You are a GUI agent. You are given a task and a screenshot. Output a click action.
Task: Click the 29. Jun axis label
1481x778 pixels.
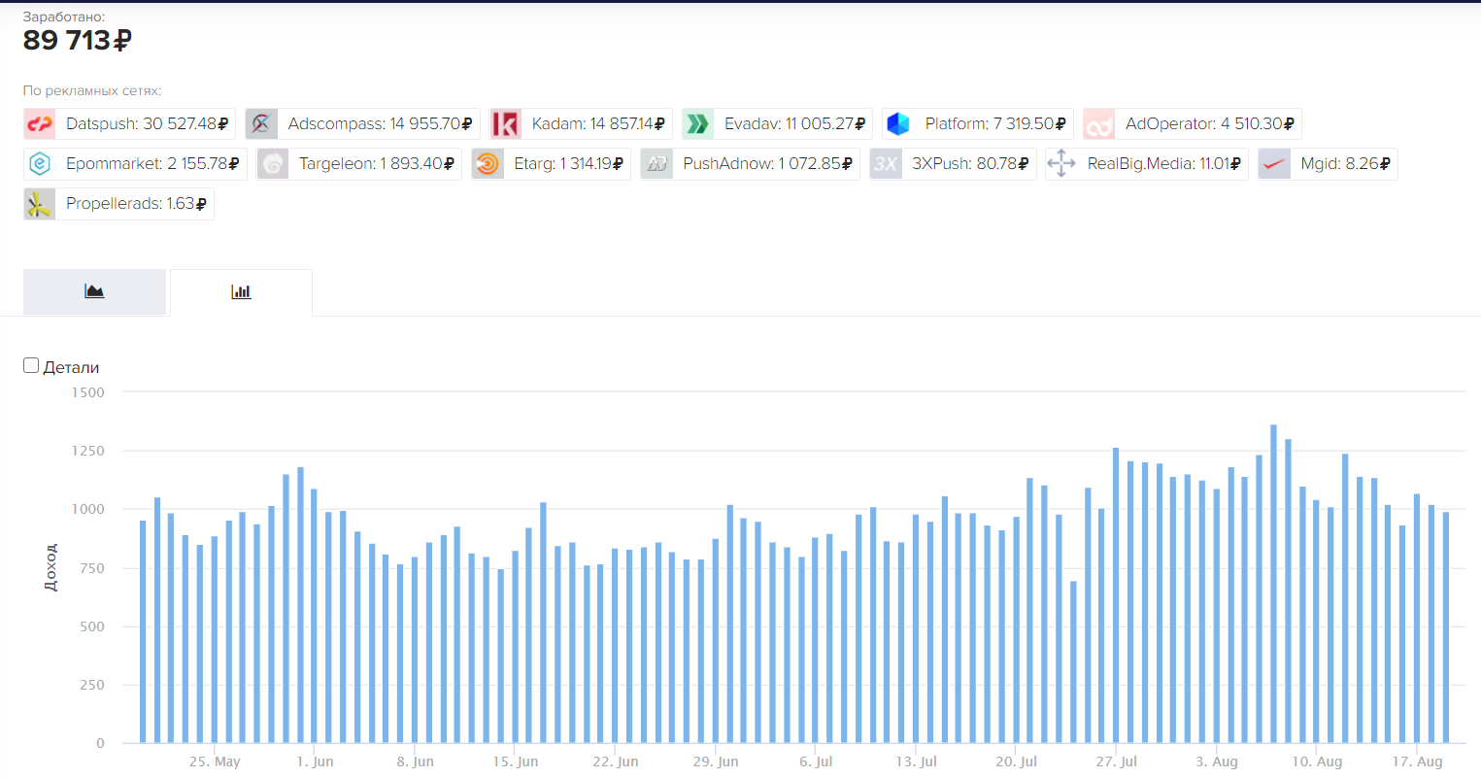716,761
